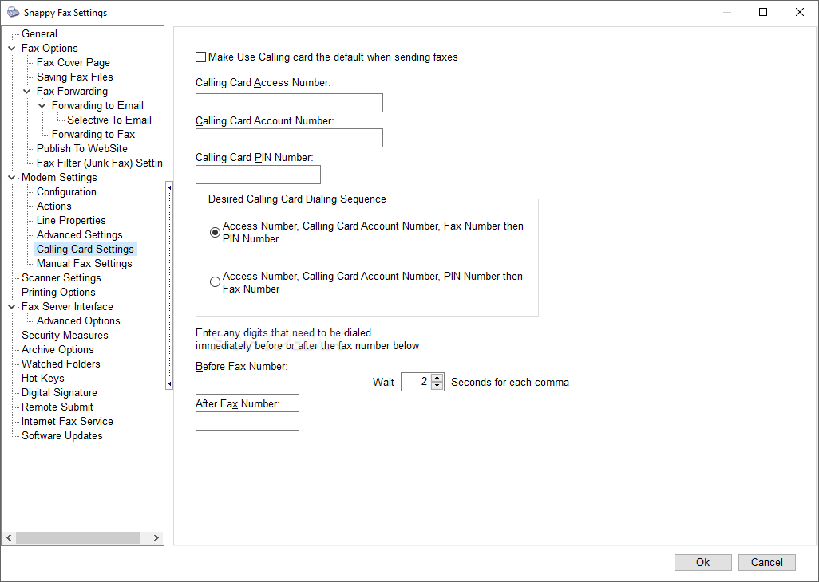
Task: Open modem Configuration page
Action: [66, 191]
